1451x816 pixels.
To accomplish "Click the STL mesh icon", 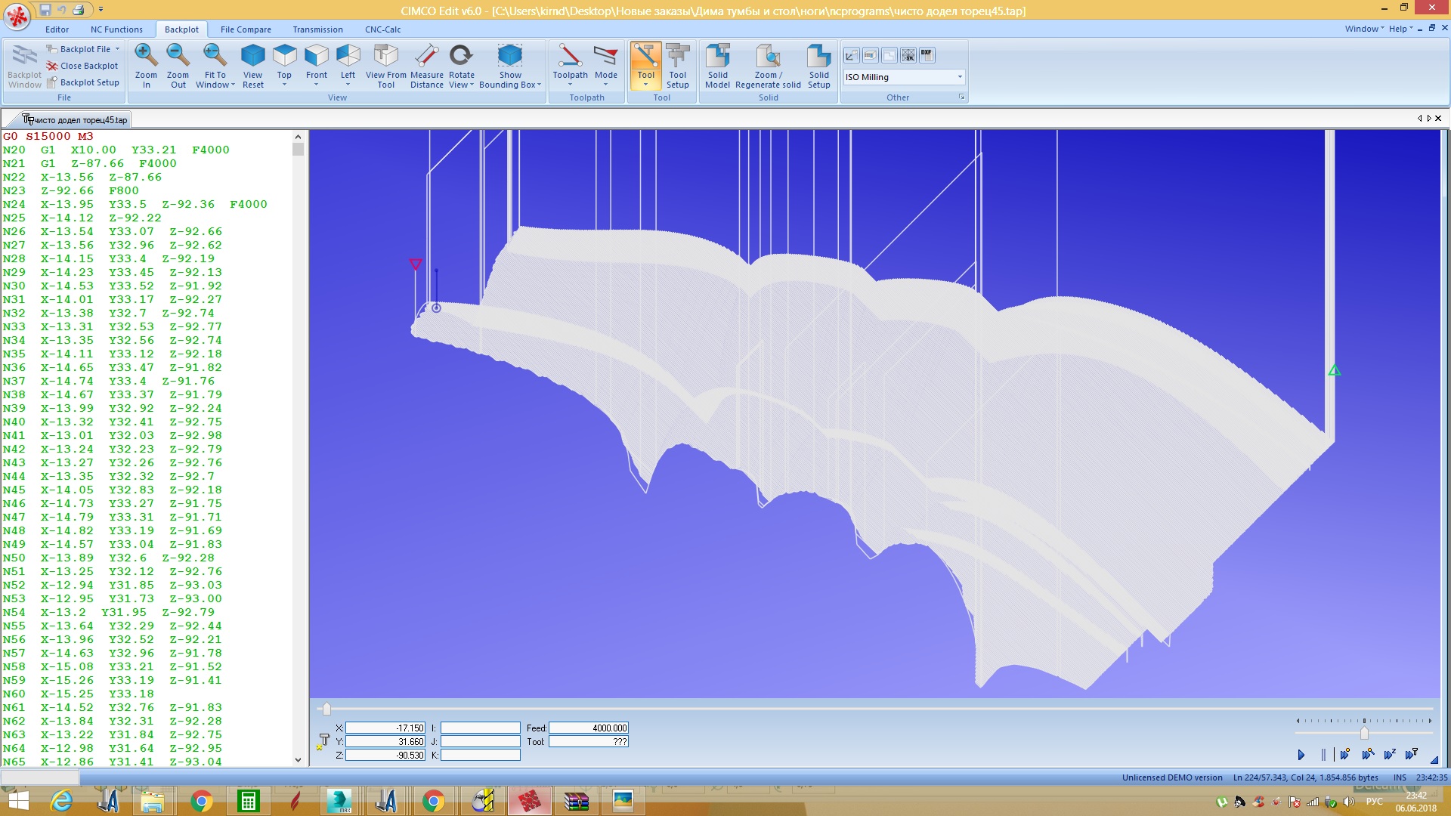I will pyautogui.click(x=908, y=55).
